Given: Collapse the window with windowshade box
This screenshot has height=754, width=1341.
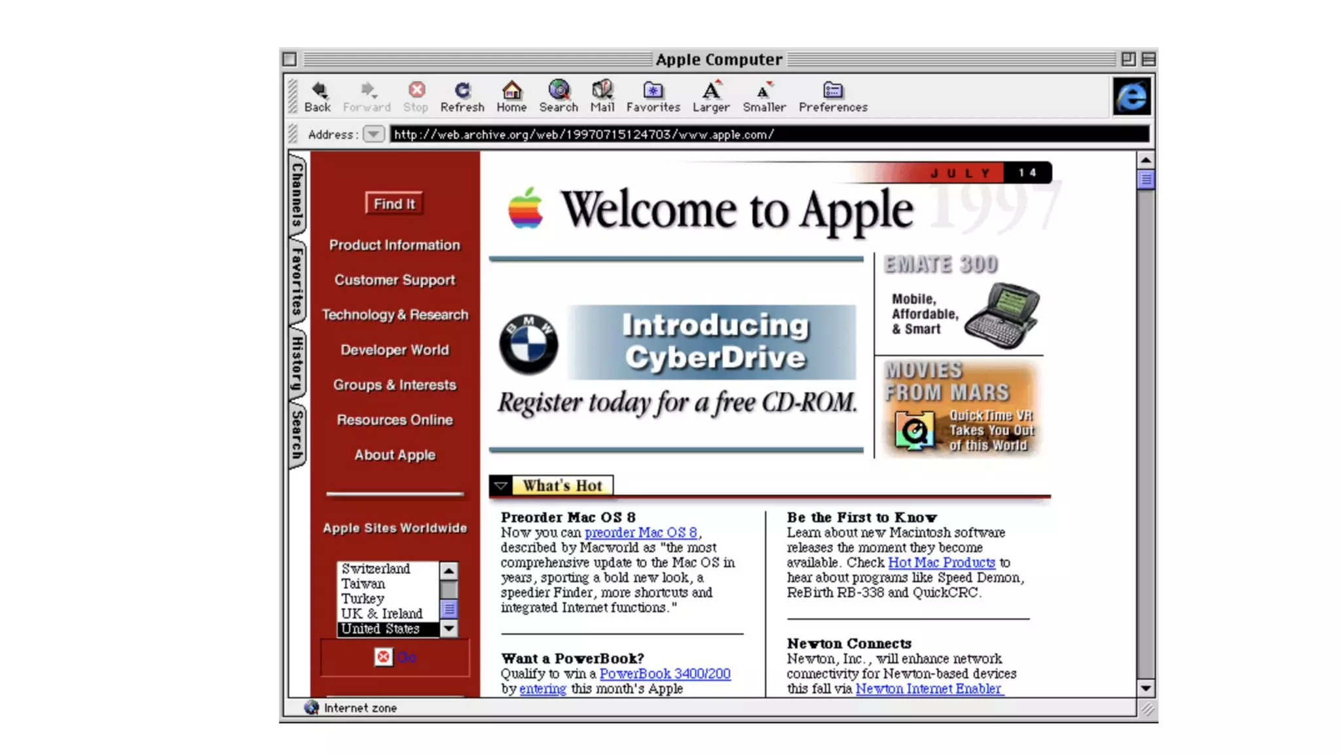Looking at the screenshot, I should point(1148,60).
